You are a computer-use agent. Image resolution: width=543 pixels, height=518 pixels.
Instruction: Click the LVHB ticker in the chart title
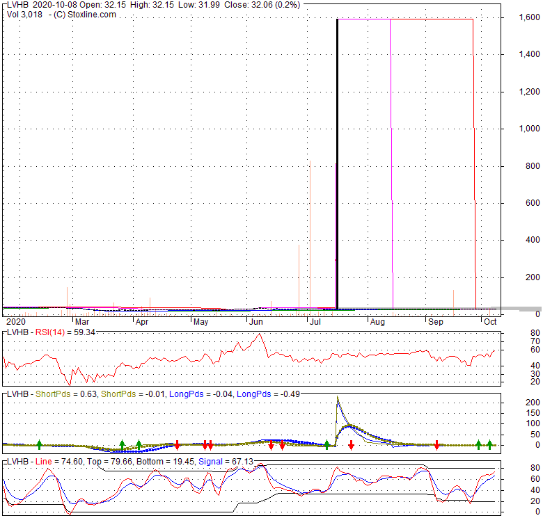tap(17, 5)
